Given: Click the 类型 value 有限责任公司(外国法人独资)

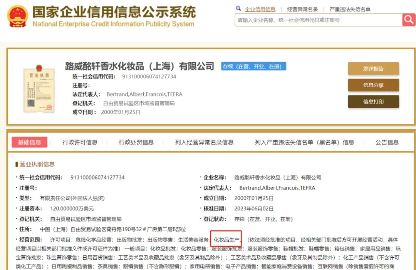Looking at the screenshot, I should pos(72,198).
